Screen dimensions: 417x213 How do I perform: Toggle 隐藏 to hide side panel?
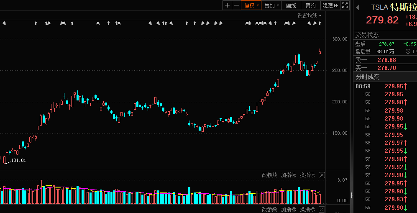(330, 5)
